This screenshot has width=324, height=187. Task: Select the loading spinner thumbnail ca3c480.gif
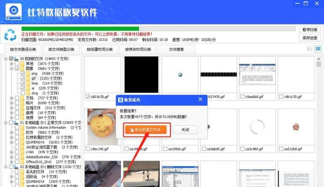(x=257, y=126)
